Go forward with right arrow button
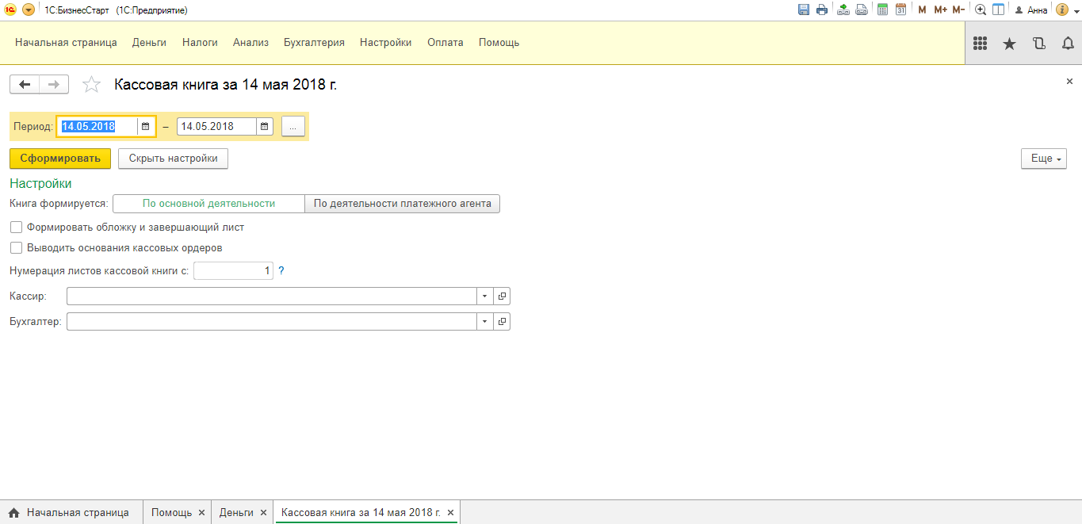Viewport: 1082px width, 524px height. [54, 84]
